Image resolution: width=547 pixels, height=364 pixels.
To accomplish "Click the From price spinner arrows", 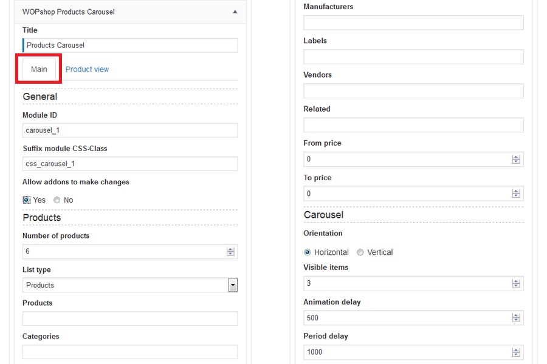I will pos(516,160).
